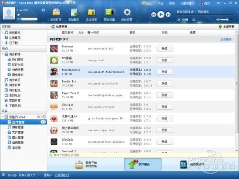
Task: Switch to 即刻开始 软件安装 tab
Action: (86, 164)
